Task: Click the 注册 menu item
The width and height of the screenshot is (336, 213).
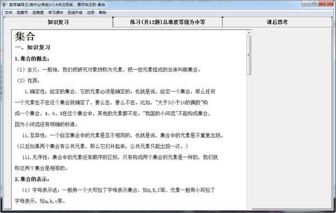Action: tap(91, 13)
